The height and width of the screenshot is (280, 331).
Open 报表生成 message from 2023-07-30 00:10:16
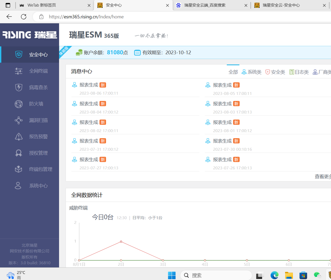click(222, 141)
